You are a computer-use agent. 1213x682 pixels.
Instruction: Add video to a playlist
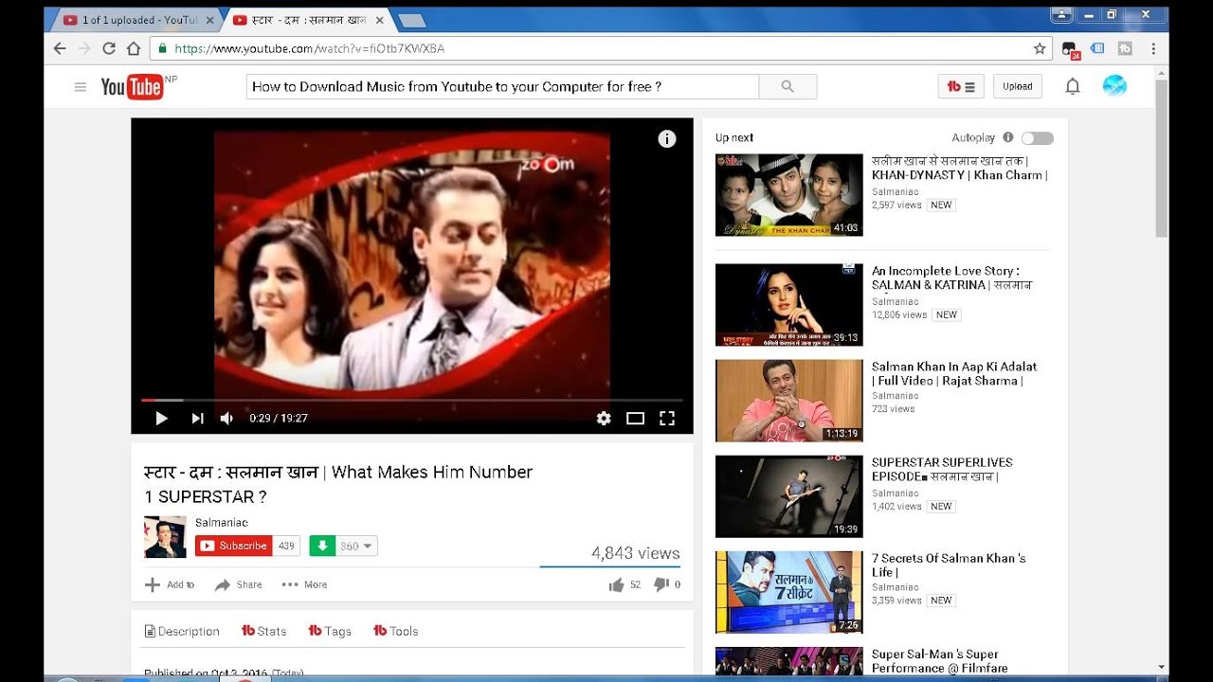170,584
